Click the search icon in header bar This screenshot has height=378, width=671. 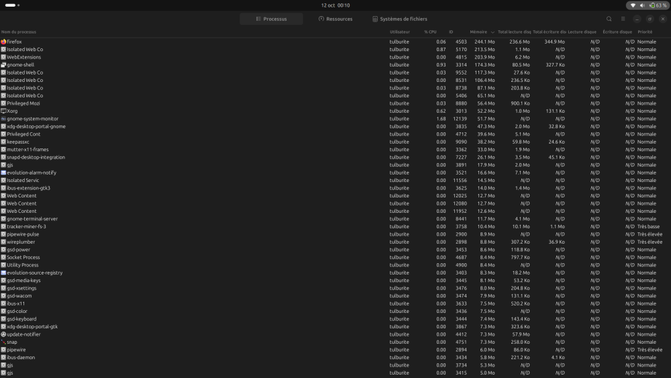(609, 19)
